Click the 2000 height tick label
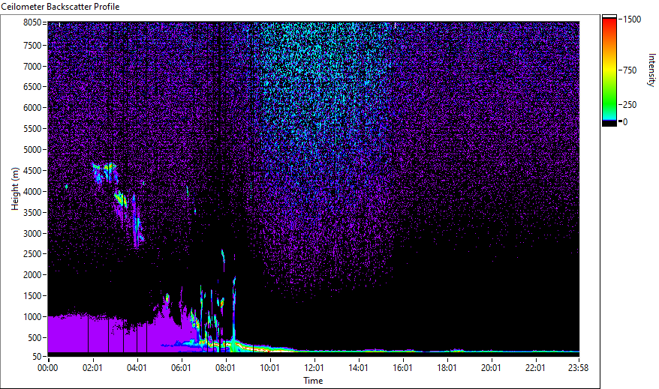 [32, 275]
